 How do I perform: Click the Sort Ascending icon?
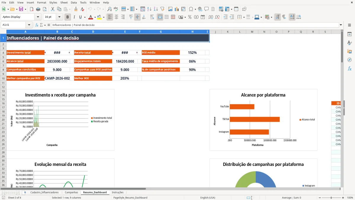pos(149,9)
